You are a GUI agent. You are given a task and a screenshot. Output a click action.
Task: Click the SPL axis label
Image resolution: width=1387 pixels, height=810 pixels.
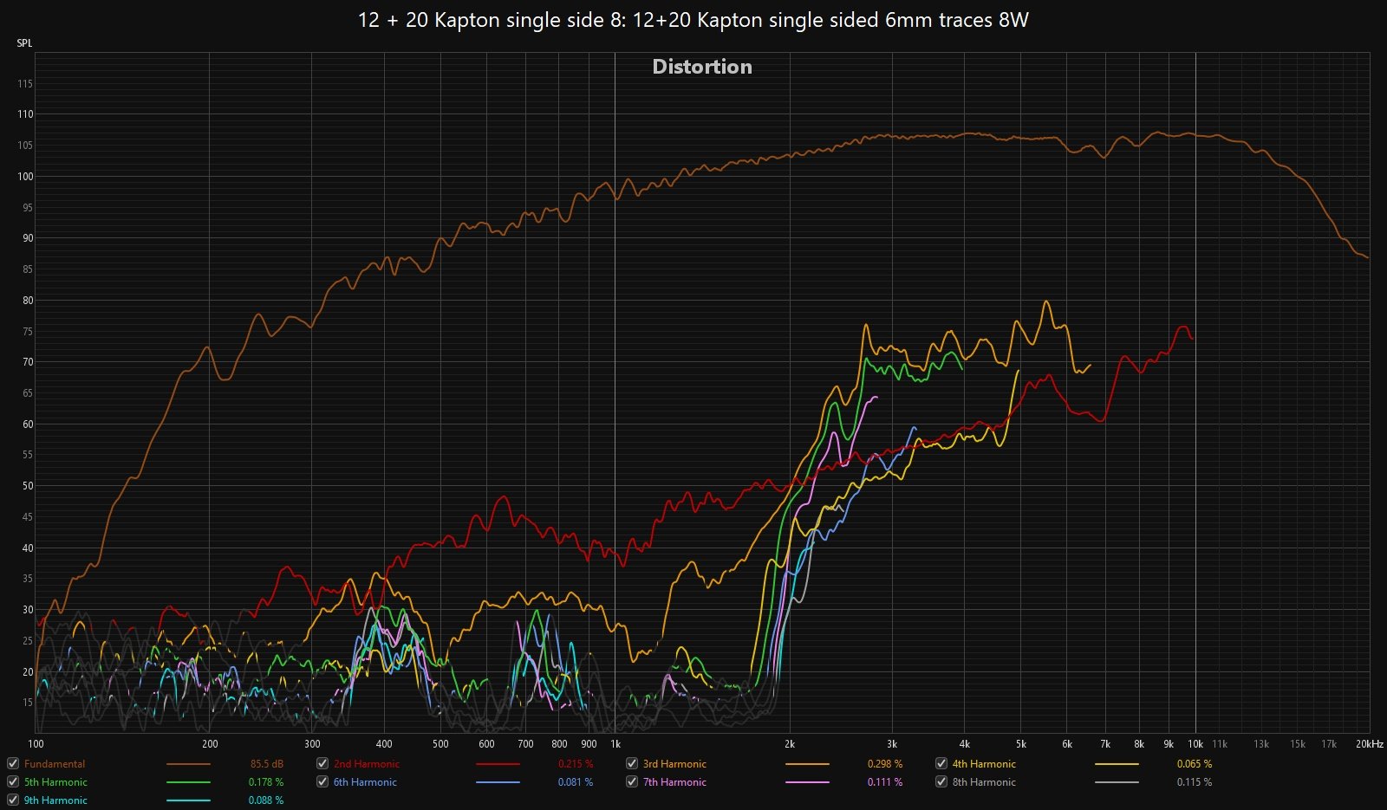pos(24,43)
